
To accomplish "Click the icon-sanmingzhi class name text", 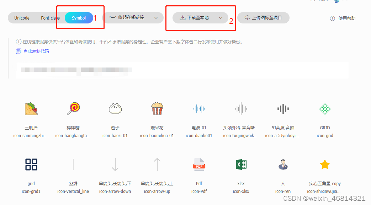I will [31, 136].
